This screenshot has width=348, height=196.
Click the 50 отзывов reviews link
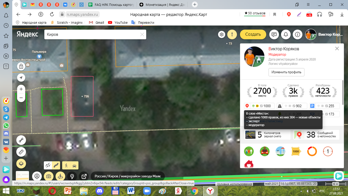255,13
